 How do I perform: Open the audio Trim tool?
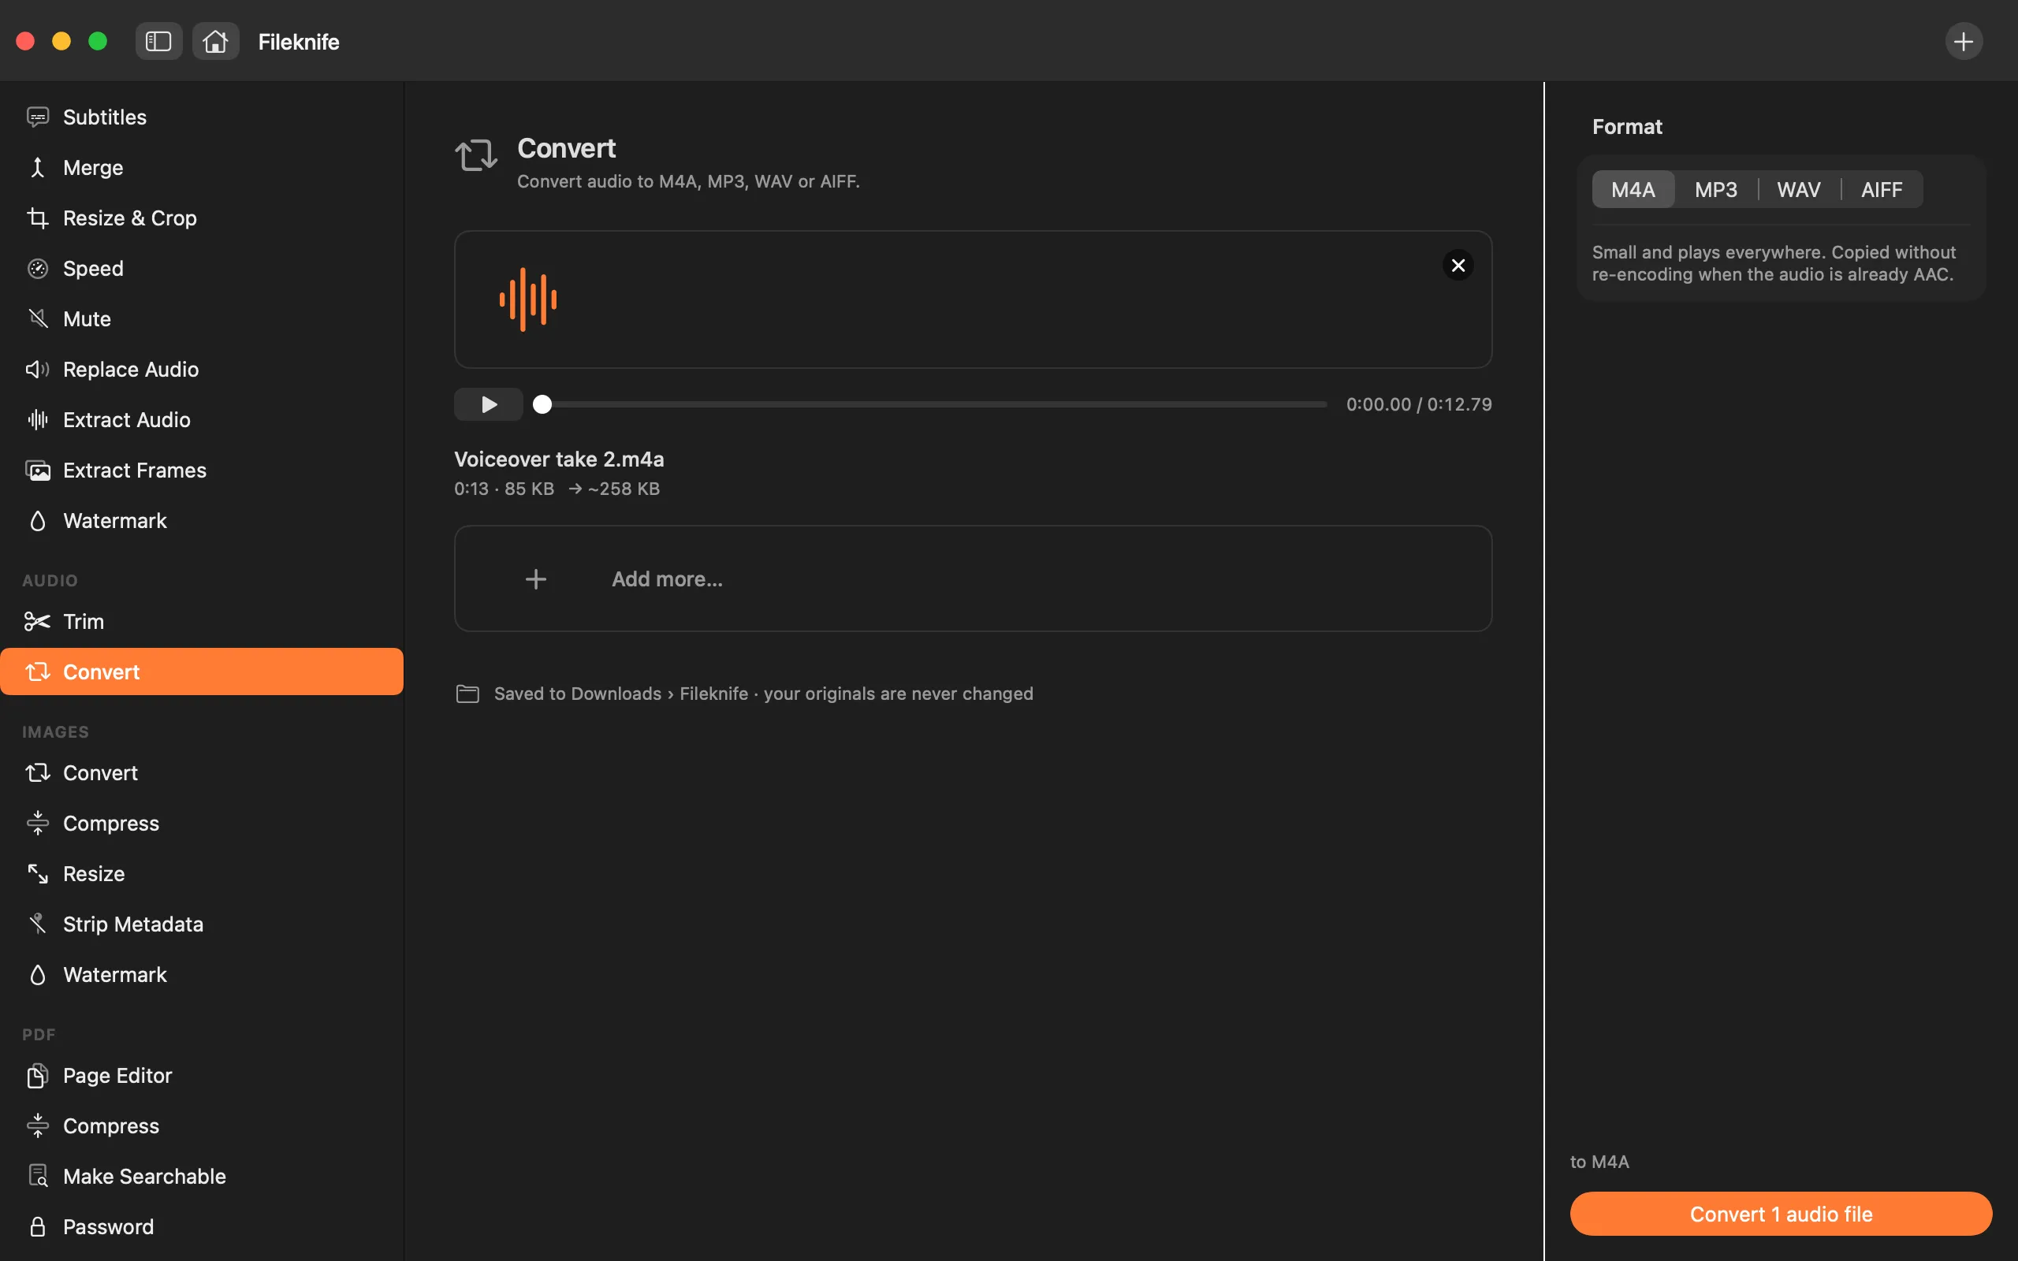tap(202, 621)
